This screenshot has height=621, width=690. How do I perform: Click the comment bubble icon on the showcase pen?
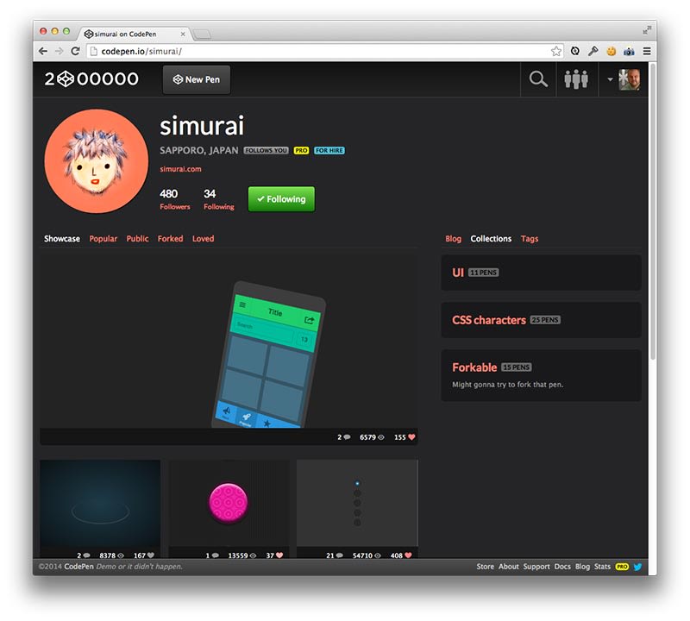tap(348, 437)
